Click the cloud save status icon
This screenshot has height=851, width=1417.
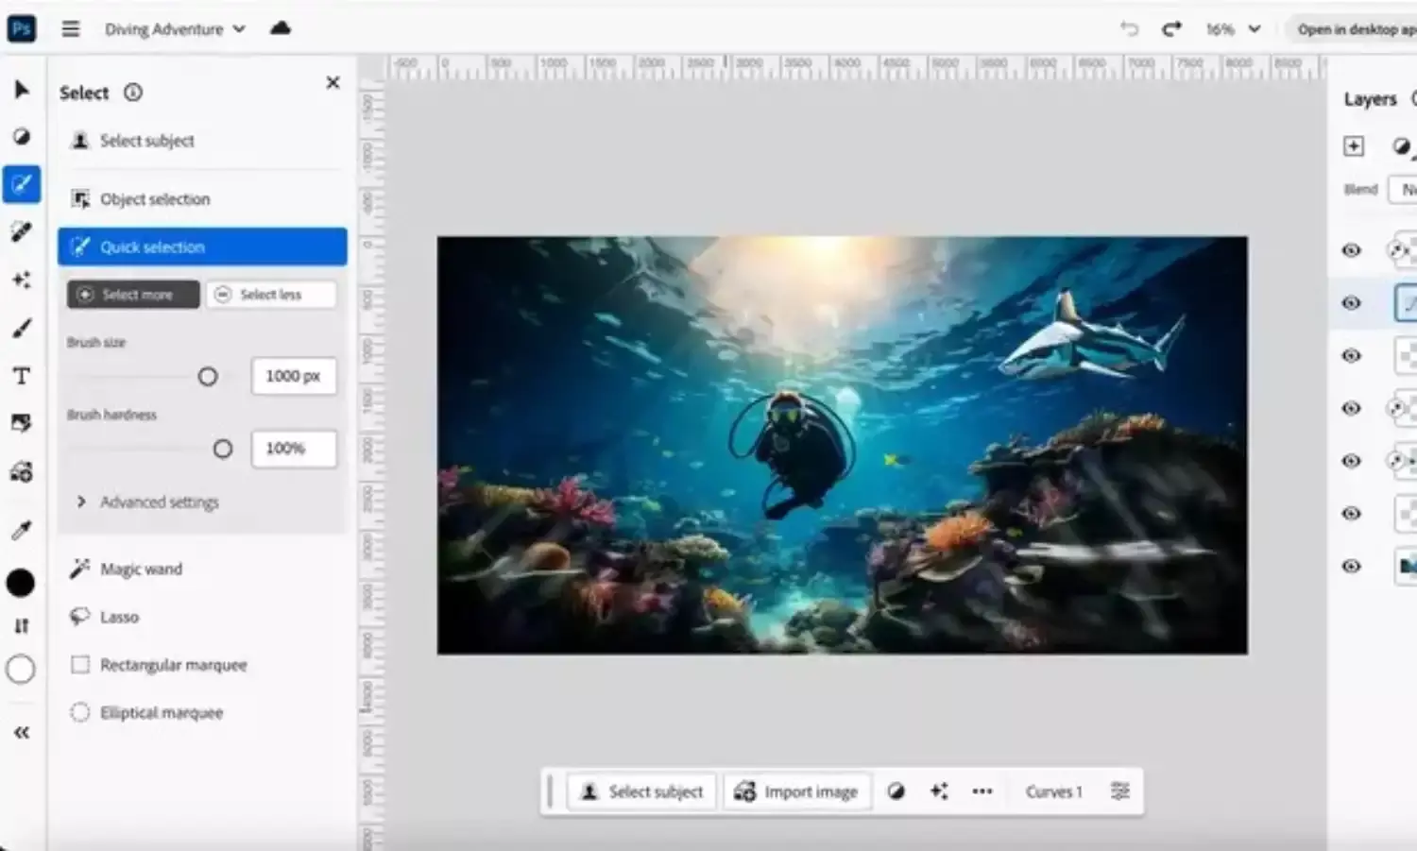click(281, 28)
